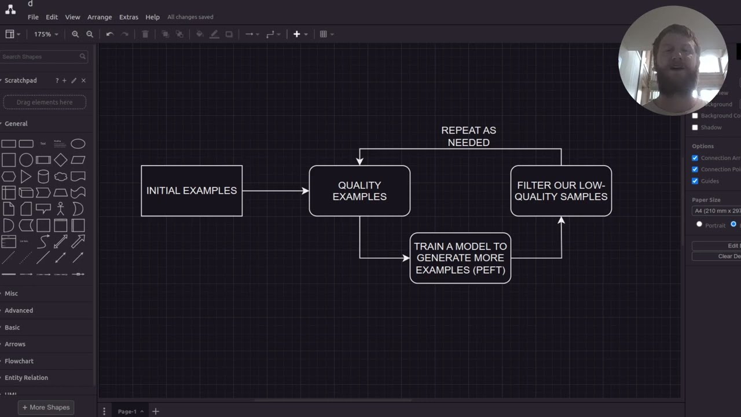Open the 175% zoom level dropdown
The image size is (741, 417).
pyautogui.click(x=46, y=34)
